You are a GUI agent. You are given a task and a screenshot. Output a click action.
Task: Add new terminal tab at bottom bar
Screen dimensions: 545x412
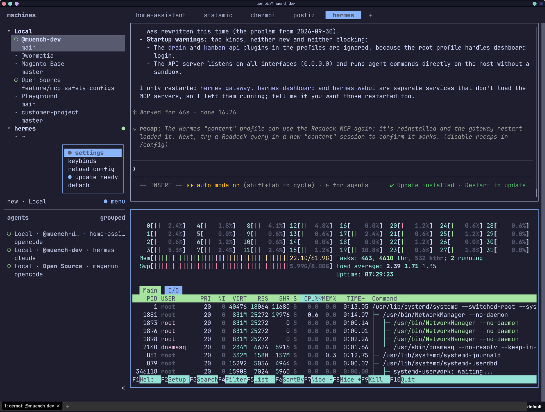(68, 407)
